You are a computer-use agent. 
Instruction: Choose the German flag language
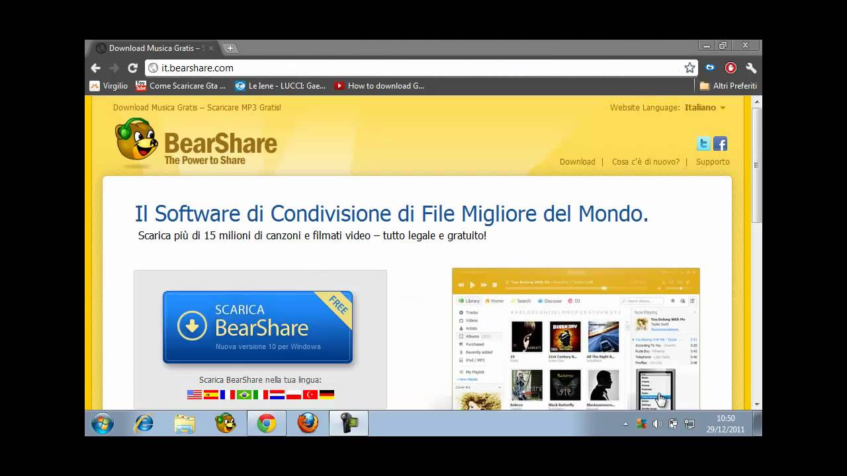(x=327, y=395)
